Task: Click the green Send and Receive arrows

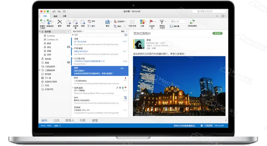Action: coord(192,22)
